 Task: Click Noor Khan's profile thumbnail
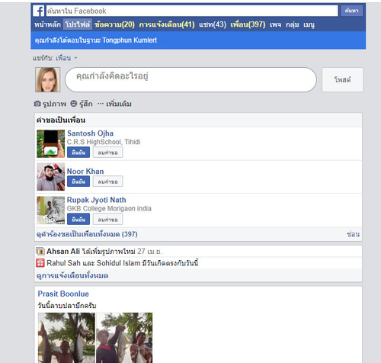click(x=51, y=177)
